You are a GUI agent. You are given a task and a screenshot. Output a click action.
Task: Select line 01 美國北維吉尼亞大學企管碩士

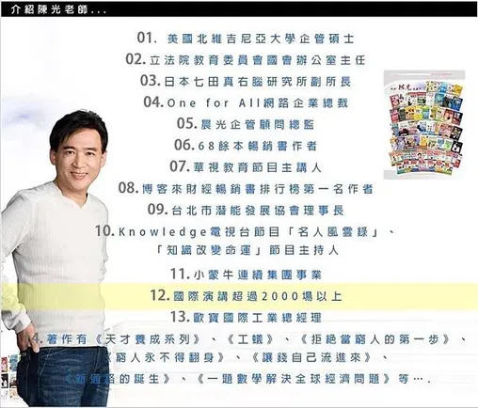click(246, 39)
